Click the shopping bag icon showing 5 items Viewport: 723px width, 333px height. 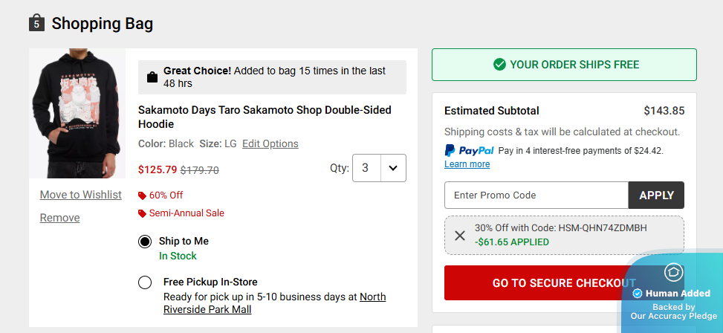coord(36,23)
